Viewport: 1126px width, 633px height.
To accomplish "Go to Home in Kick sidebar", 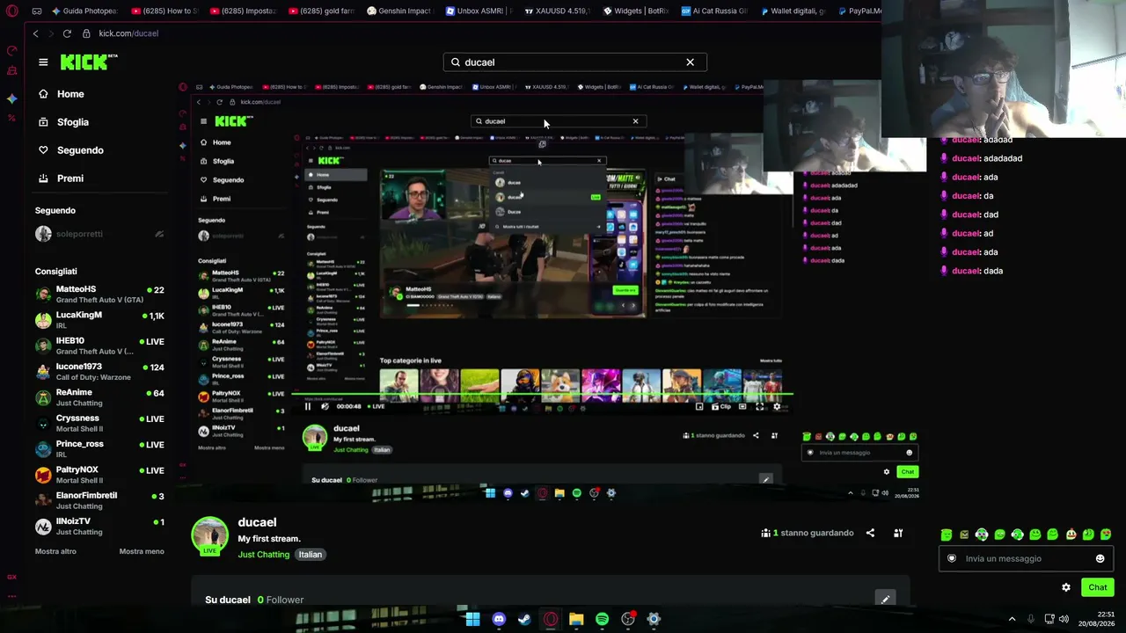I will coord(62,94).
